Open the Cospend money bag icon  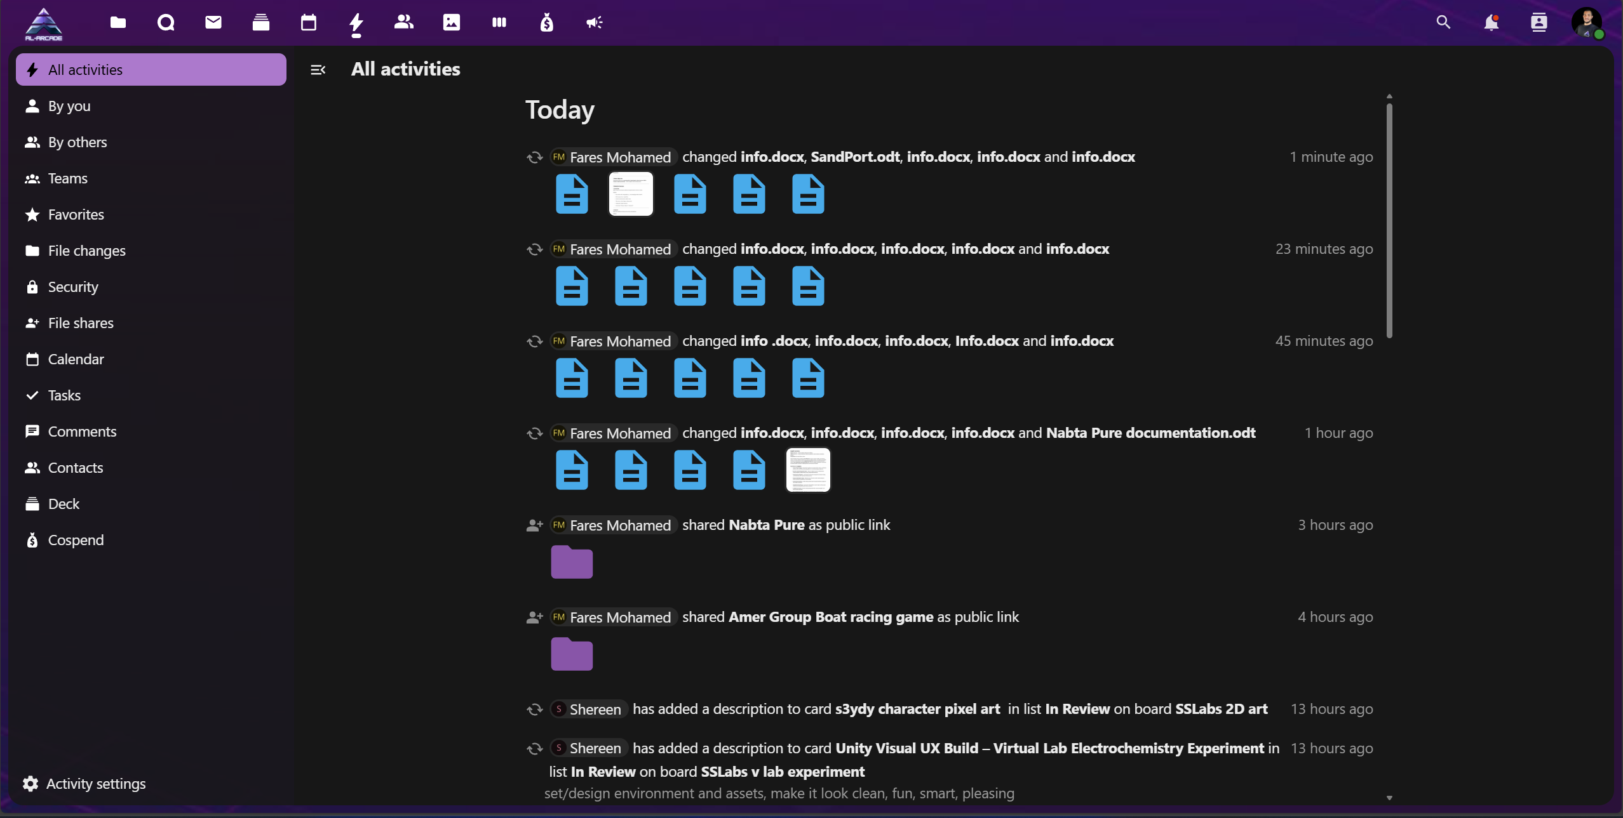tap(547, 23)
